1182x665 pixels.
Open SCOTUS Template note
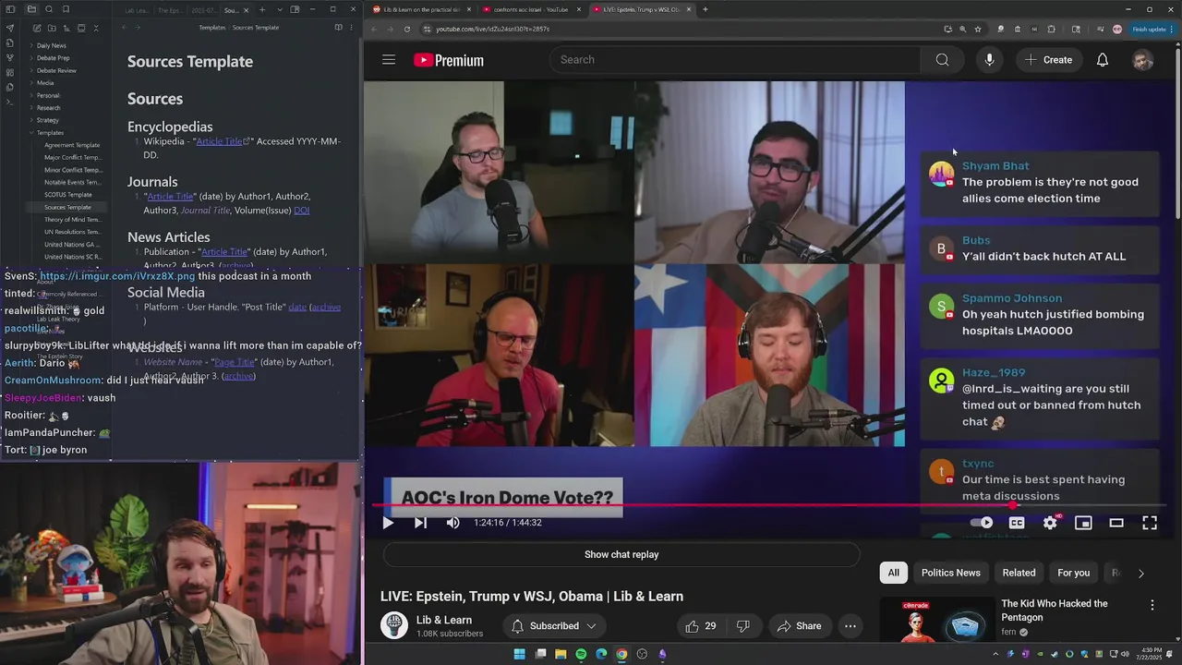[67, 195]
